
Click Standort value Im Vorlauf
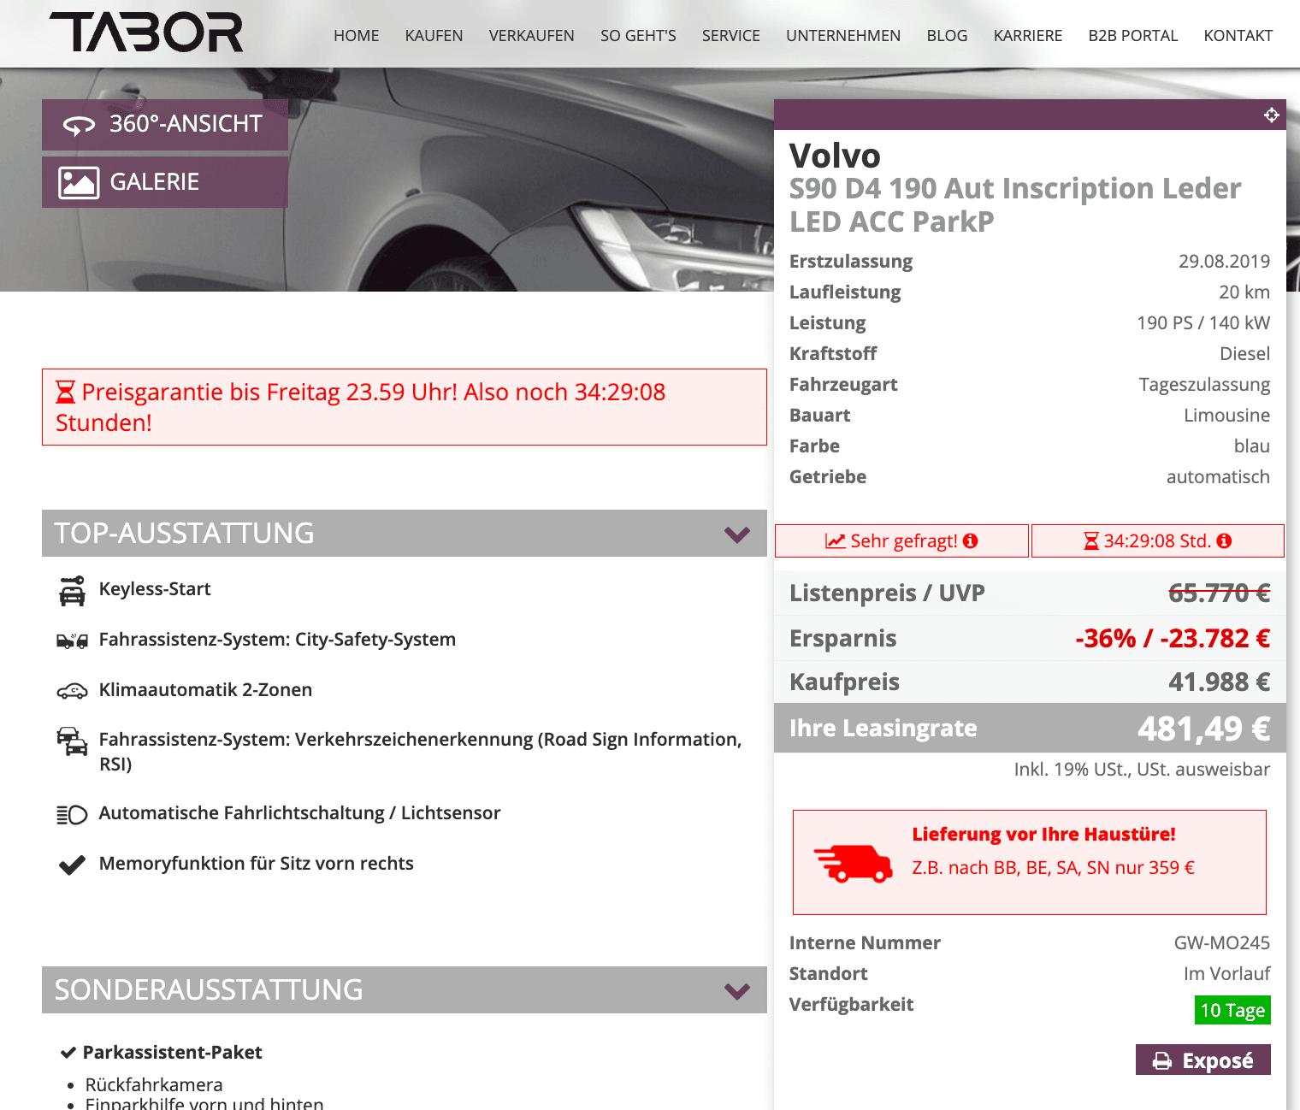click(1227, 973)
